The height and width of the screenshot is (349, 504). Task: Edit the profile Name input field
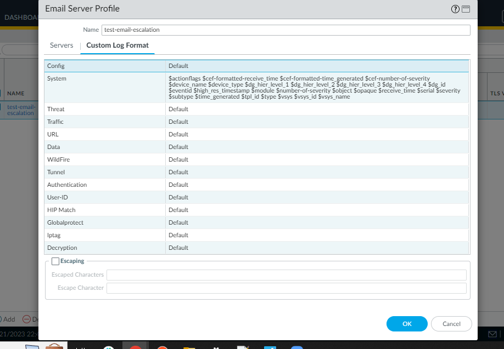pyautogui.click(x=285, y=30)
